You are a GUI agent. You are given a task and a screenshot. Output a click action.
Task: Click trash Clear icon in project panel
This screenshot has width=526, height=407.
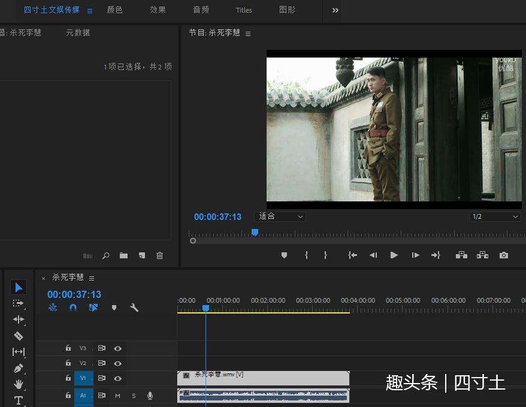[x=160, y=256]
